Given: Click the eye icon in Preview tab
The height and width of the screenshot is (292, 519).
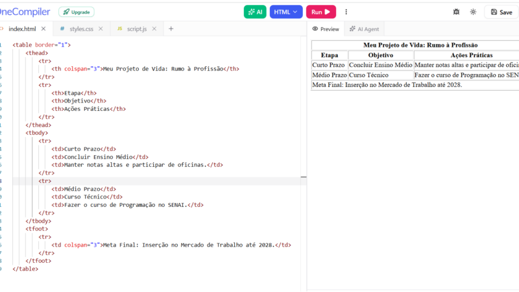Looking at the screenshot, I should pyautogui.click(x=315, y=29).
